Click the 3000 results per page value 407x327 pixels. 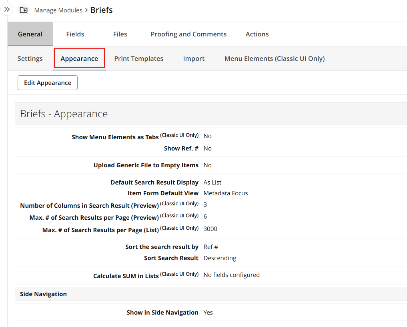click(210, 229)
